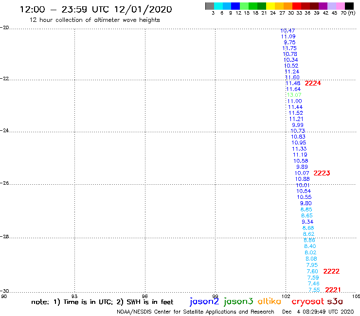Click the latitude axis label -22
The image size is (360, 316).
(x=4, y=78)
